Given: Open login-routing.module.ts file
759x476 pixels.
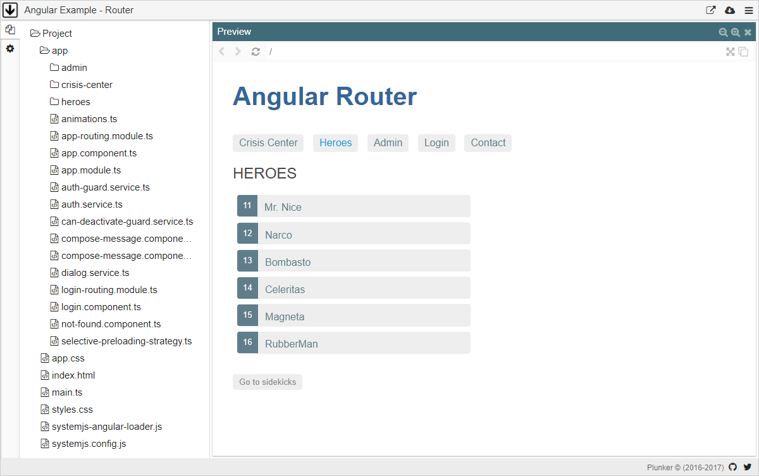Looking at the screenshot, I should pyautogui.click(x=103, y=289).
